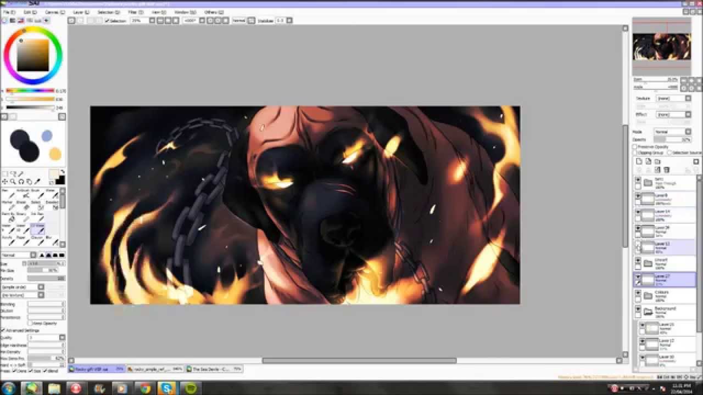This screenshot has height=395, width=703.
Task: Open the layer Mode dropdown
Action: [x=672, y=132]
